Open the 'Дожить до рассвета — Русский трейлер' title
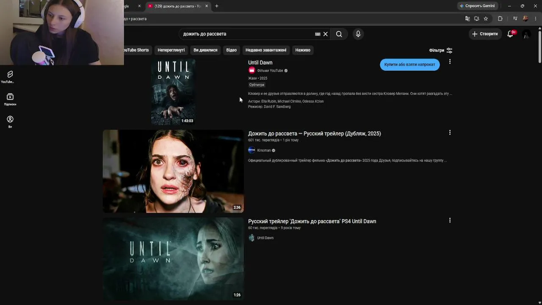 click(x=314, y=133)
